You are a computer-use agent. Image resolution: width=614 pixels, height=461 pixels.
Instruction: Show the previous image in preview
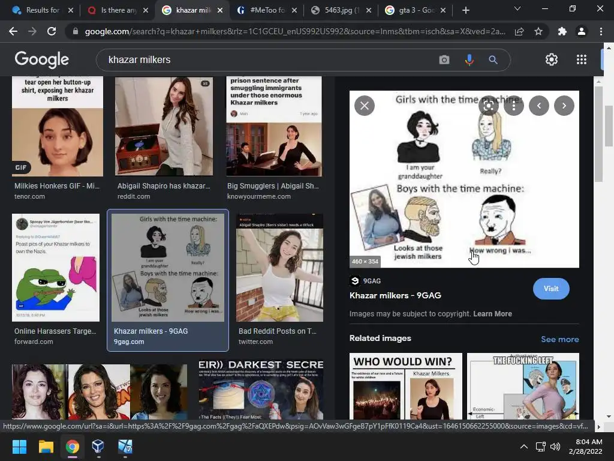pyautogui.click(x=539, y=106)
